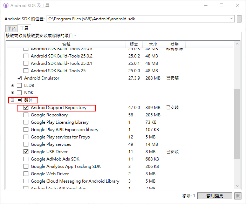The height and width of the screenshot is (204, 246).
Task: Click the 移除: 1 status text
Action: (189, 196)
